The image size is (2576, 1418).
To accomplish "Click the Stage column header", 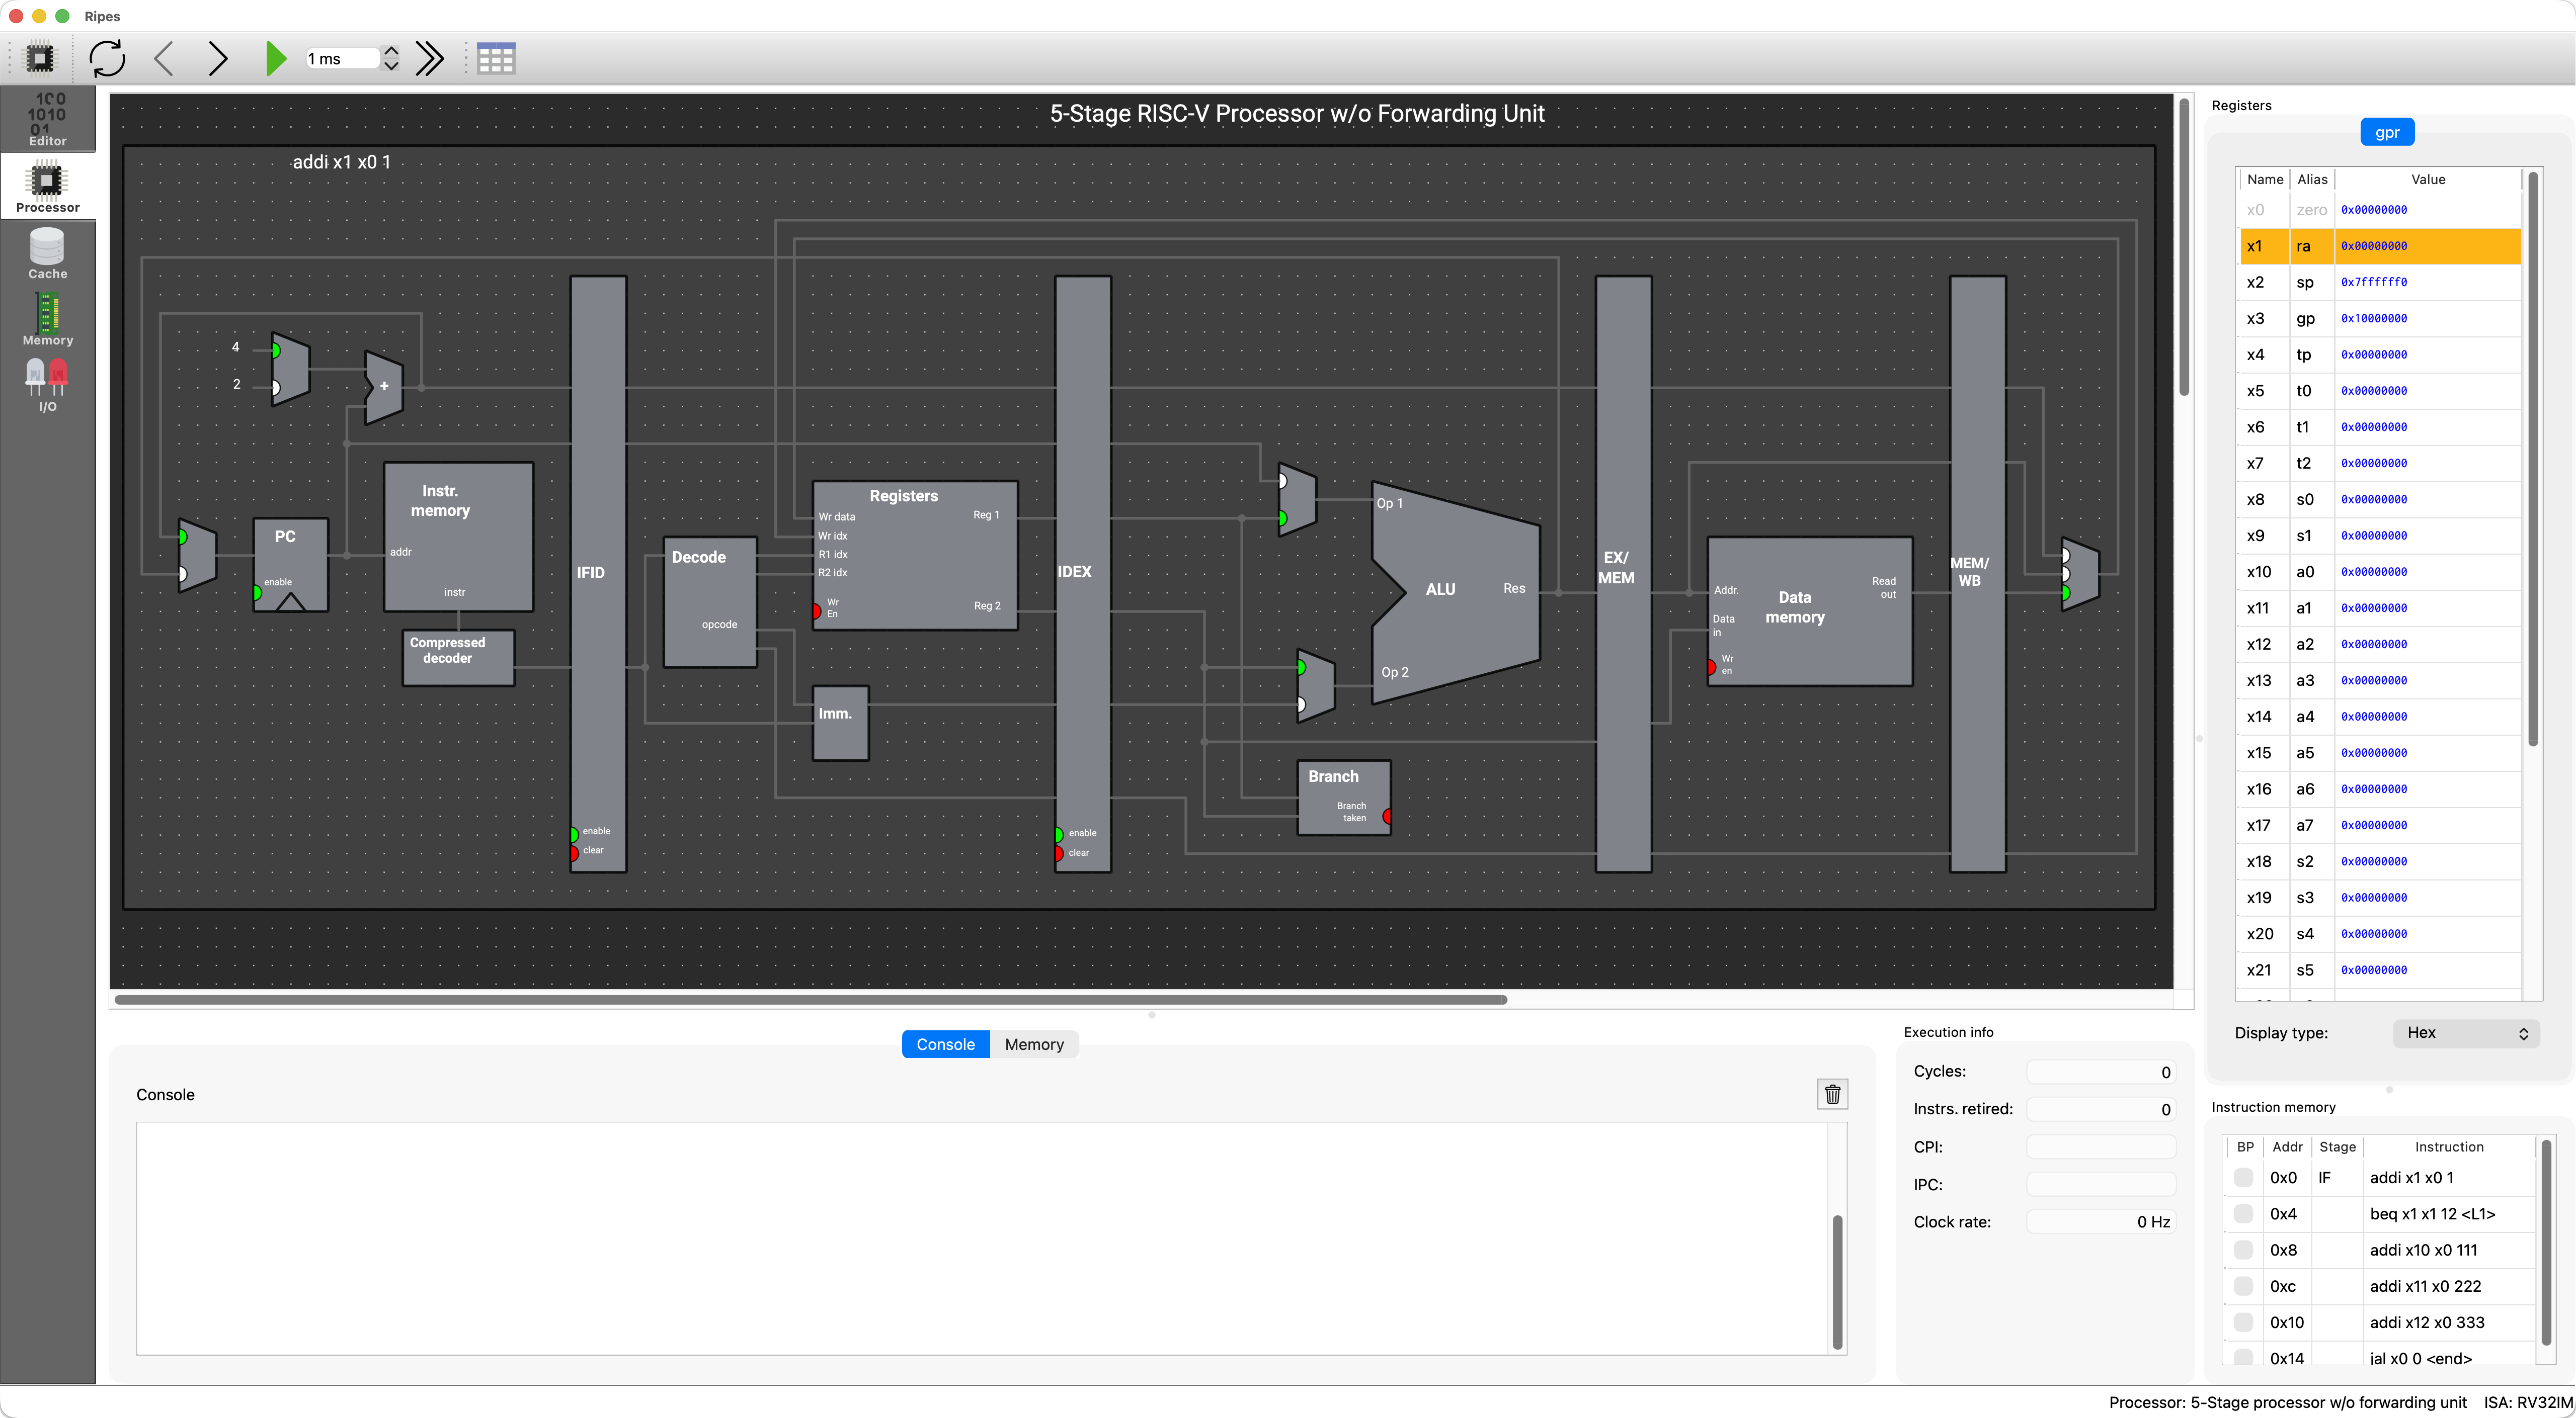I will click(x=2337, y=1147).
